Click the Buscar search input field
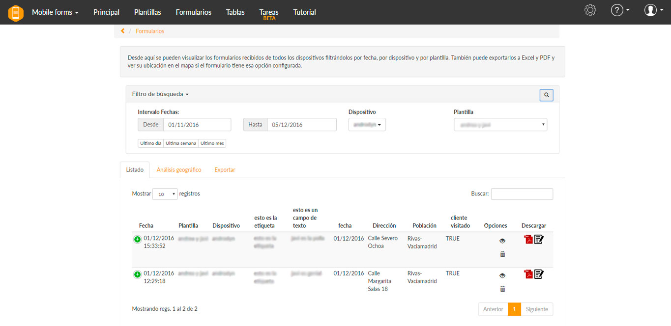Screen dimensions: 671x326 522,194
